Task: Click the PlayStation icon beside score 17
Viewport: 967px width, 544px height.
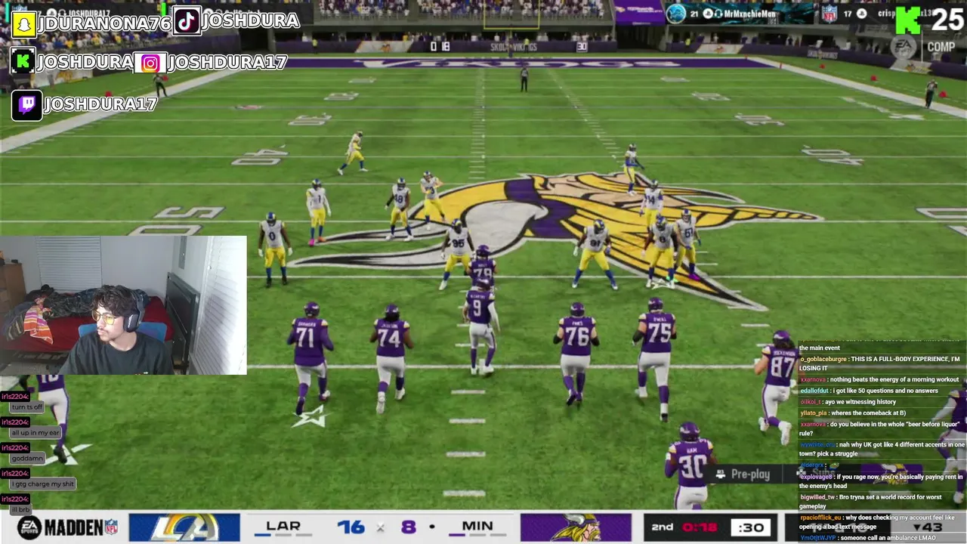Action: point(861,14)
